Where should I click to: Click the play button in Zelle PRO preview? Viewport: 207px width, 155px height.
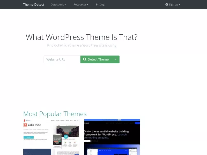click(66, 137)
